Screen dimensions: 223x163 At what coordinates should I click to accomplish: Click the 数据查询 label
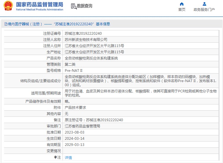tap(84, 6)
